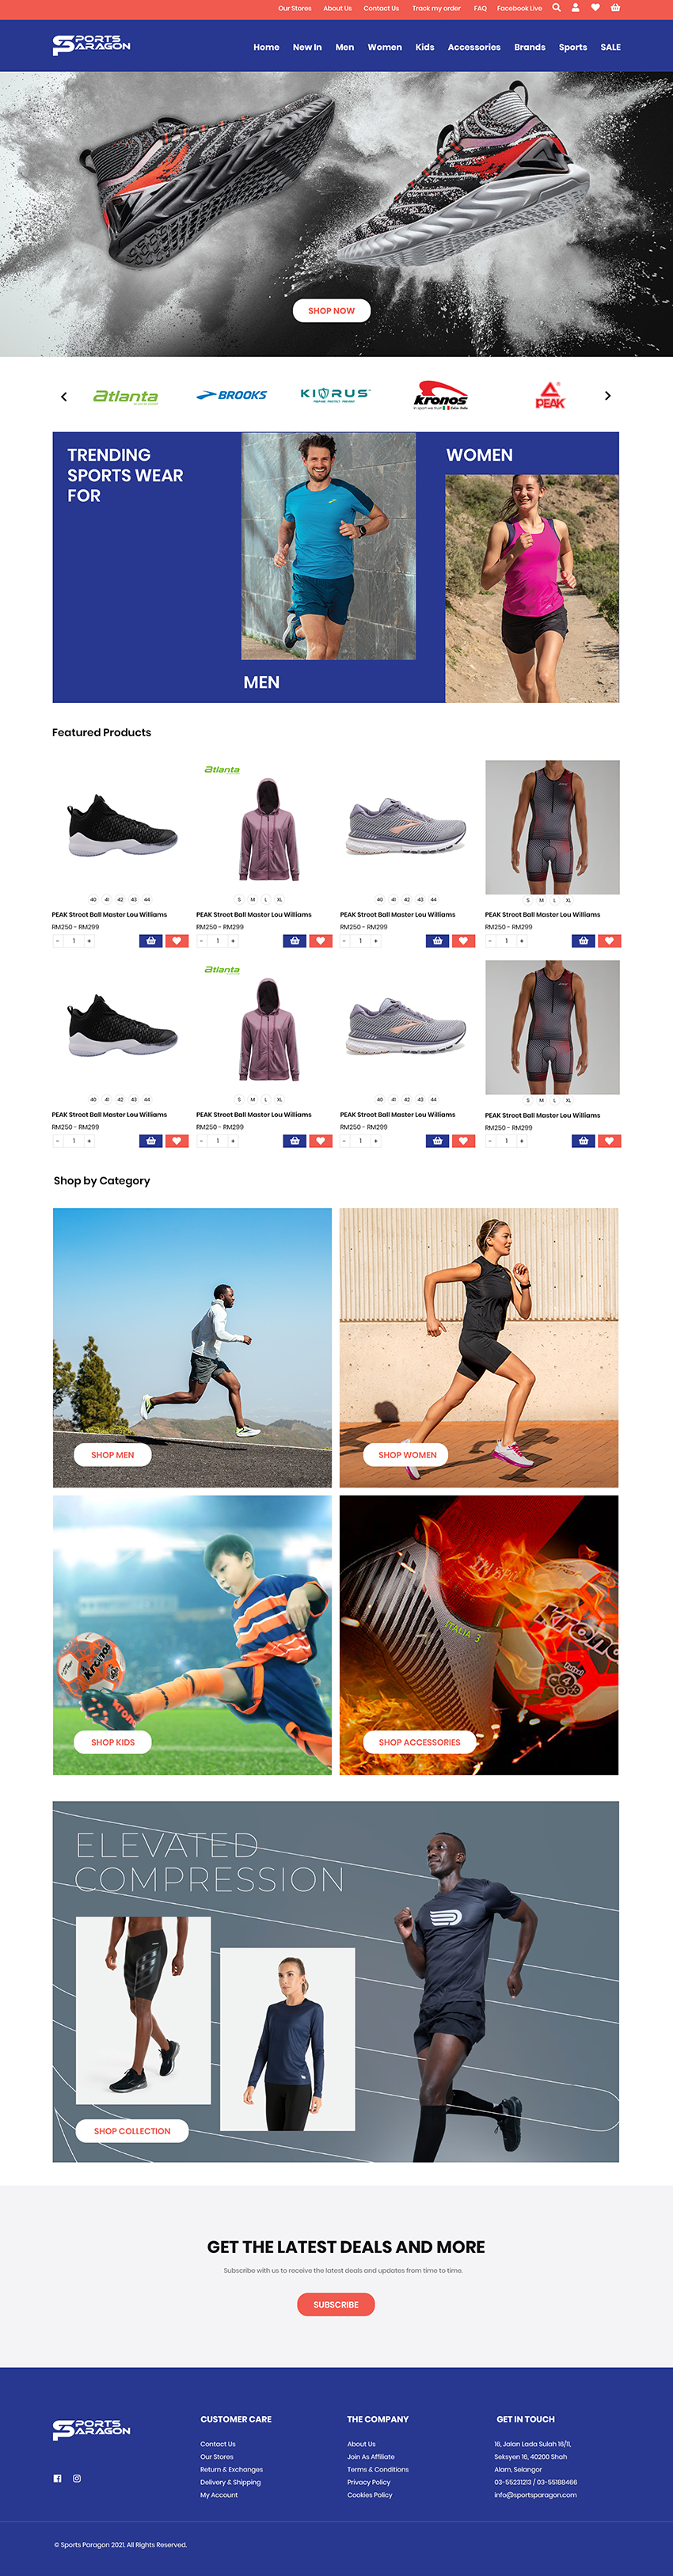Open the shopping basket icon in the top bar
The width and height of the screenshot is (673, 2576).
tap(615, 8)
